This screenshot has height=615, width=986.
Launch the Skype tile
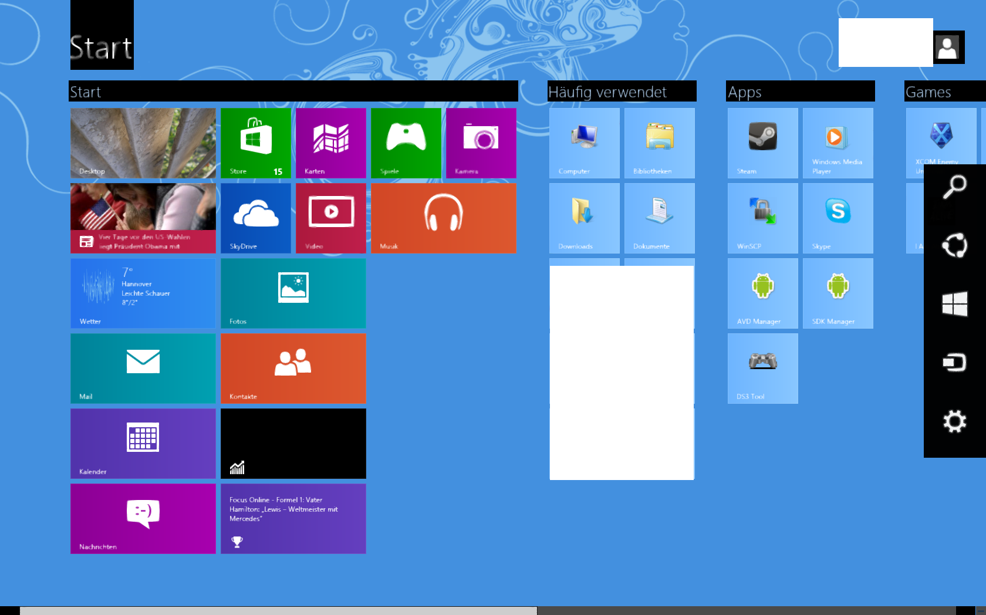pyautogui.click(x=838, y=218)
